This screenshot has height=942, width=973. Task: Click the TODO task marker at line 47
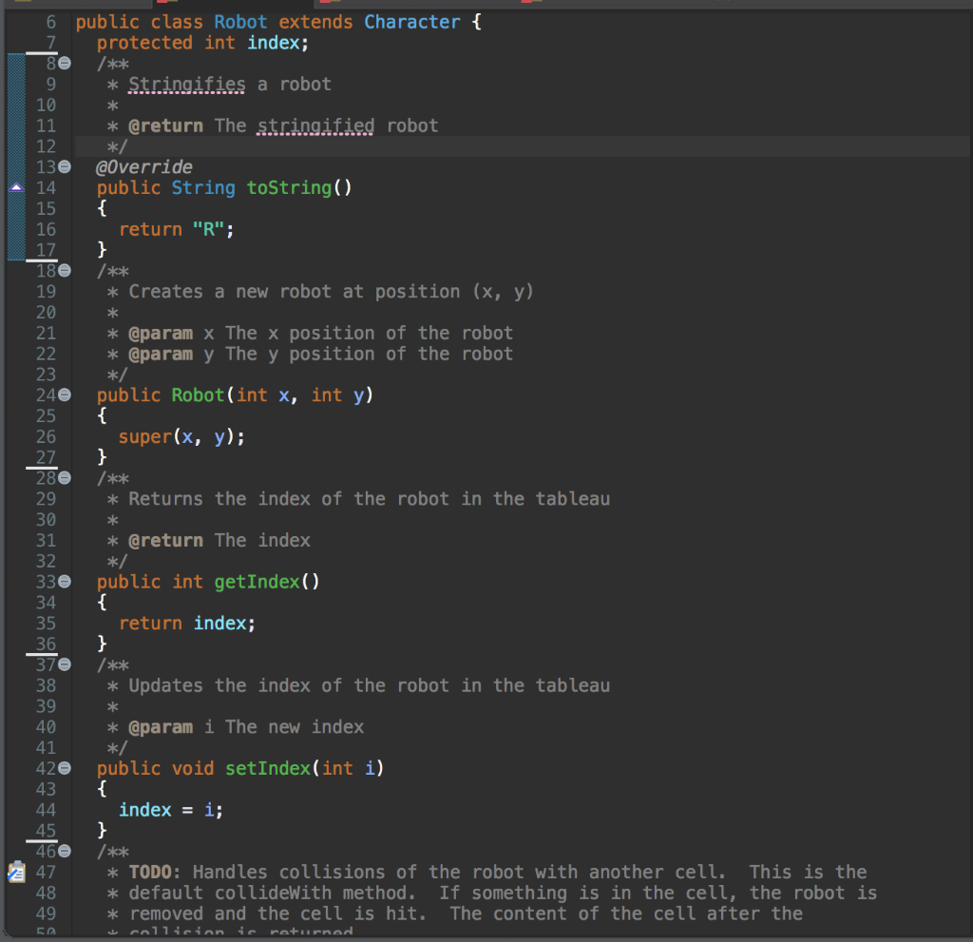click(x=17, y=873)
